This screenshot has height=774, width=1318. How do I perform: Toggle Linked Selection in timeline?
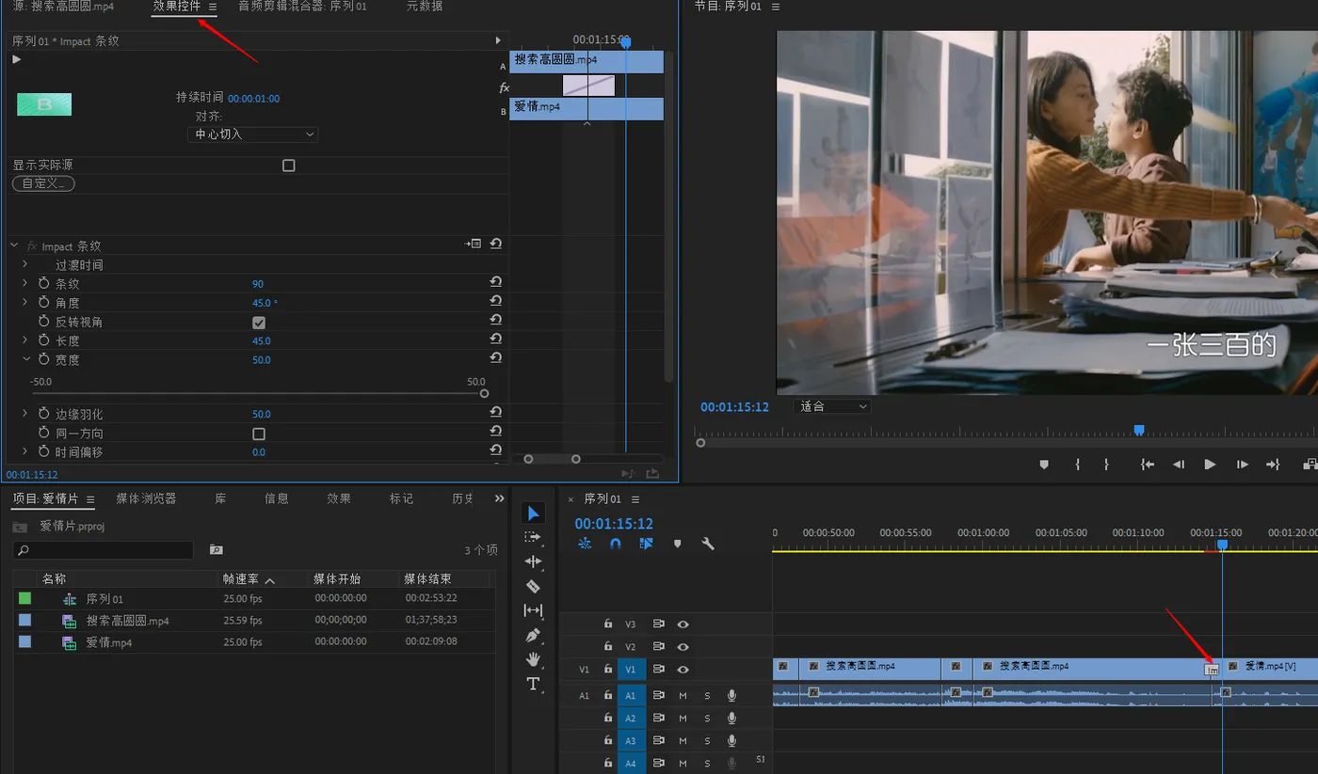click(646, 544)
